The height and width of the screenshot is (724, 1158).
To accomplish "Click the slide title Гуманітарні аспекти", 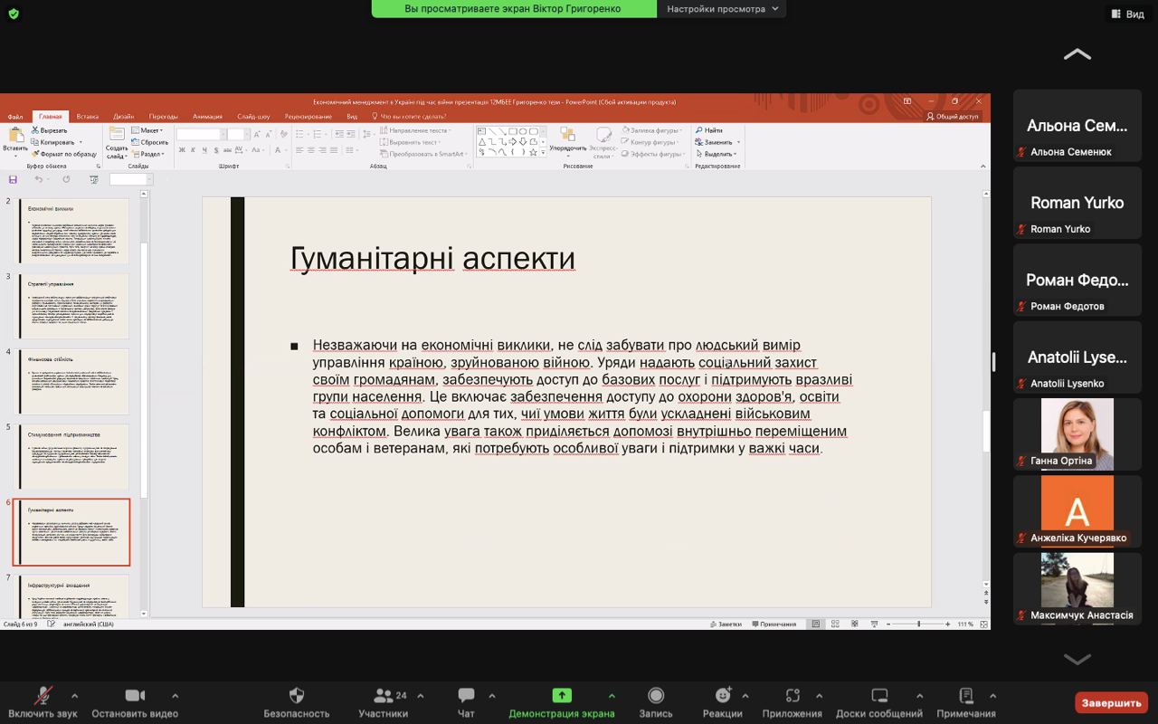I will coord(432,259).
